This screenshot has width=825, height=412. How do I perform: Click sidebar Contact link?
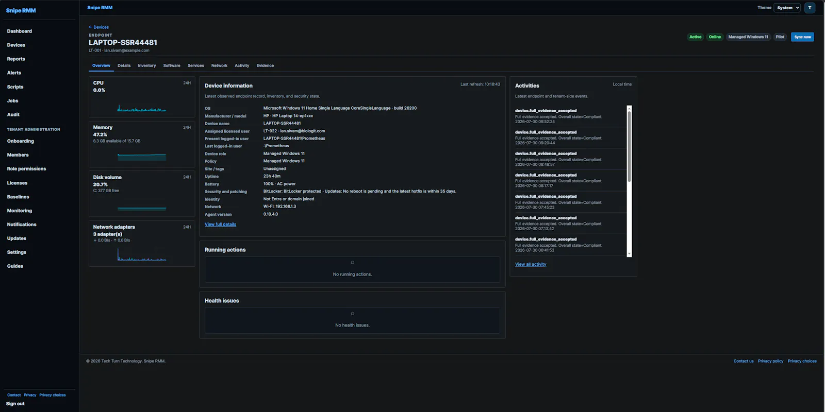[x=14, y=395]
